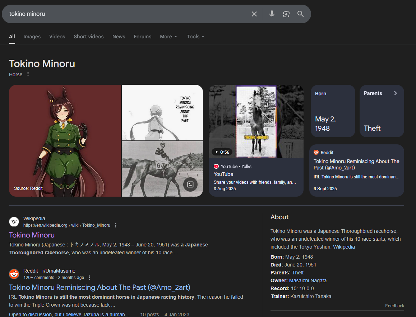Open search by image camera icon
Viewport: 416px width, 317px height.
pos(286,14)
